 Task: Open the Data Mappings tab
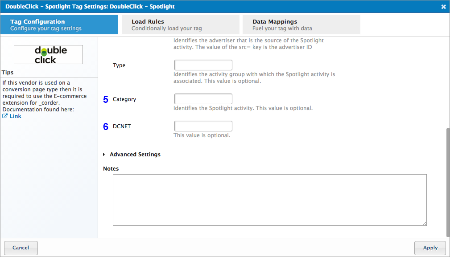(x=301, y=24)
